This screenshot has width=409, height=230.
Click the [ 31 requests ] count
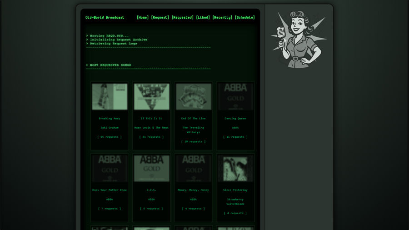tap(151, 137)
